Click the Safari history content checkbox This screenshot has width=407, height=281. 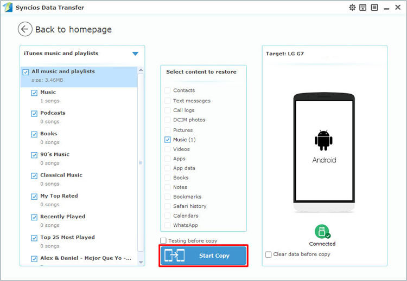[x=168, y=206]
